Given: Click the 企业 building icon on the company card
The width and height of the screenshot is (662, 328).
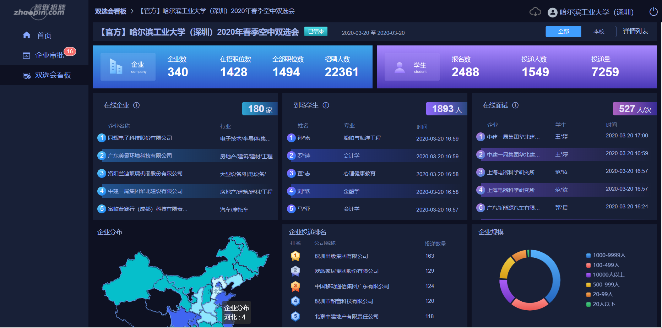Looking at the screenshot, I should coord(115,66).
